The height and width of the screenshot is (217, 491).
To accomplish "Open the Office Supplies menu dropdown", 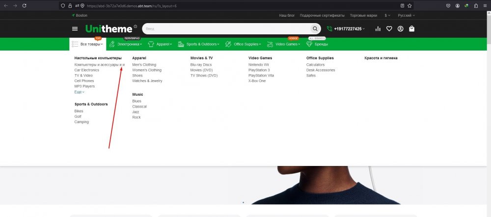I will coord(247,44).
